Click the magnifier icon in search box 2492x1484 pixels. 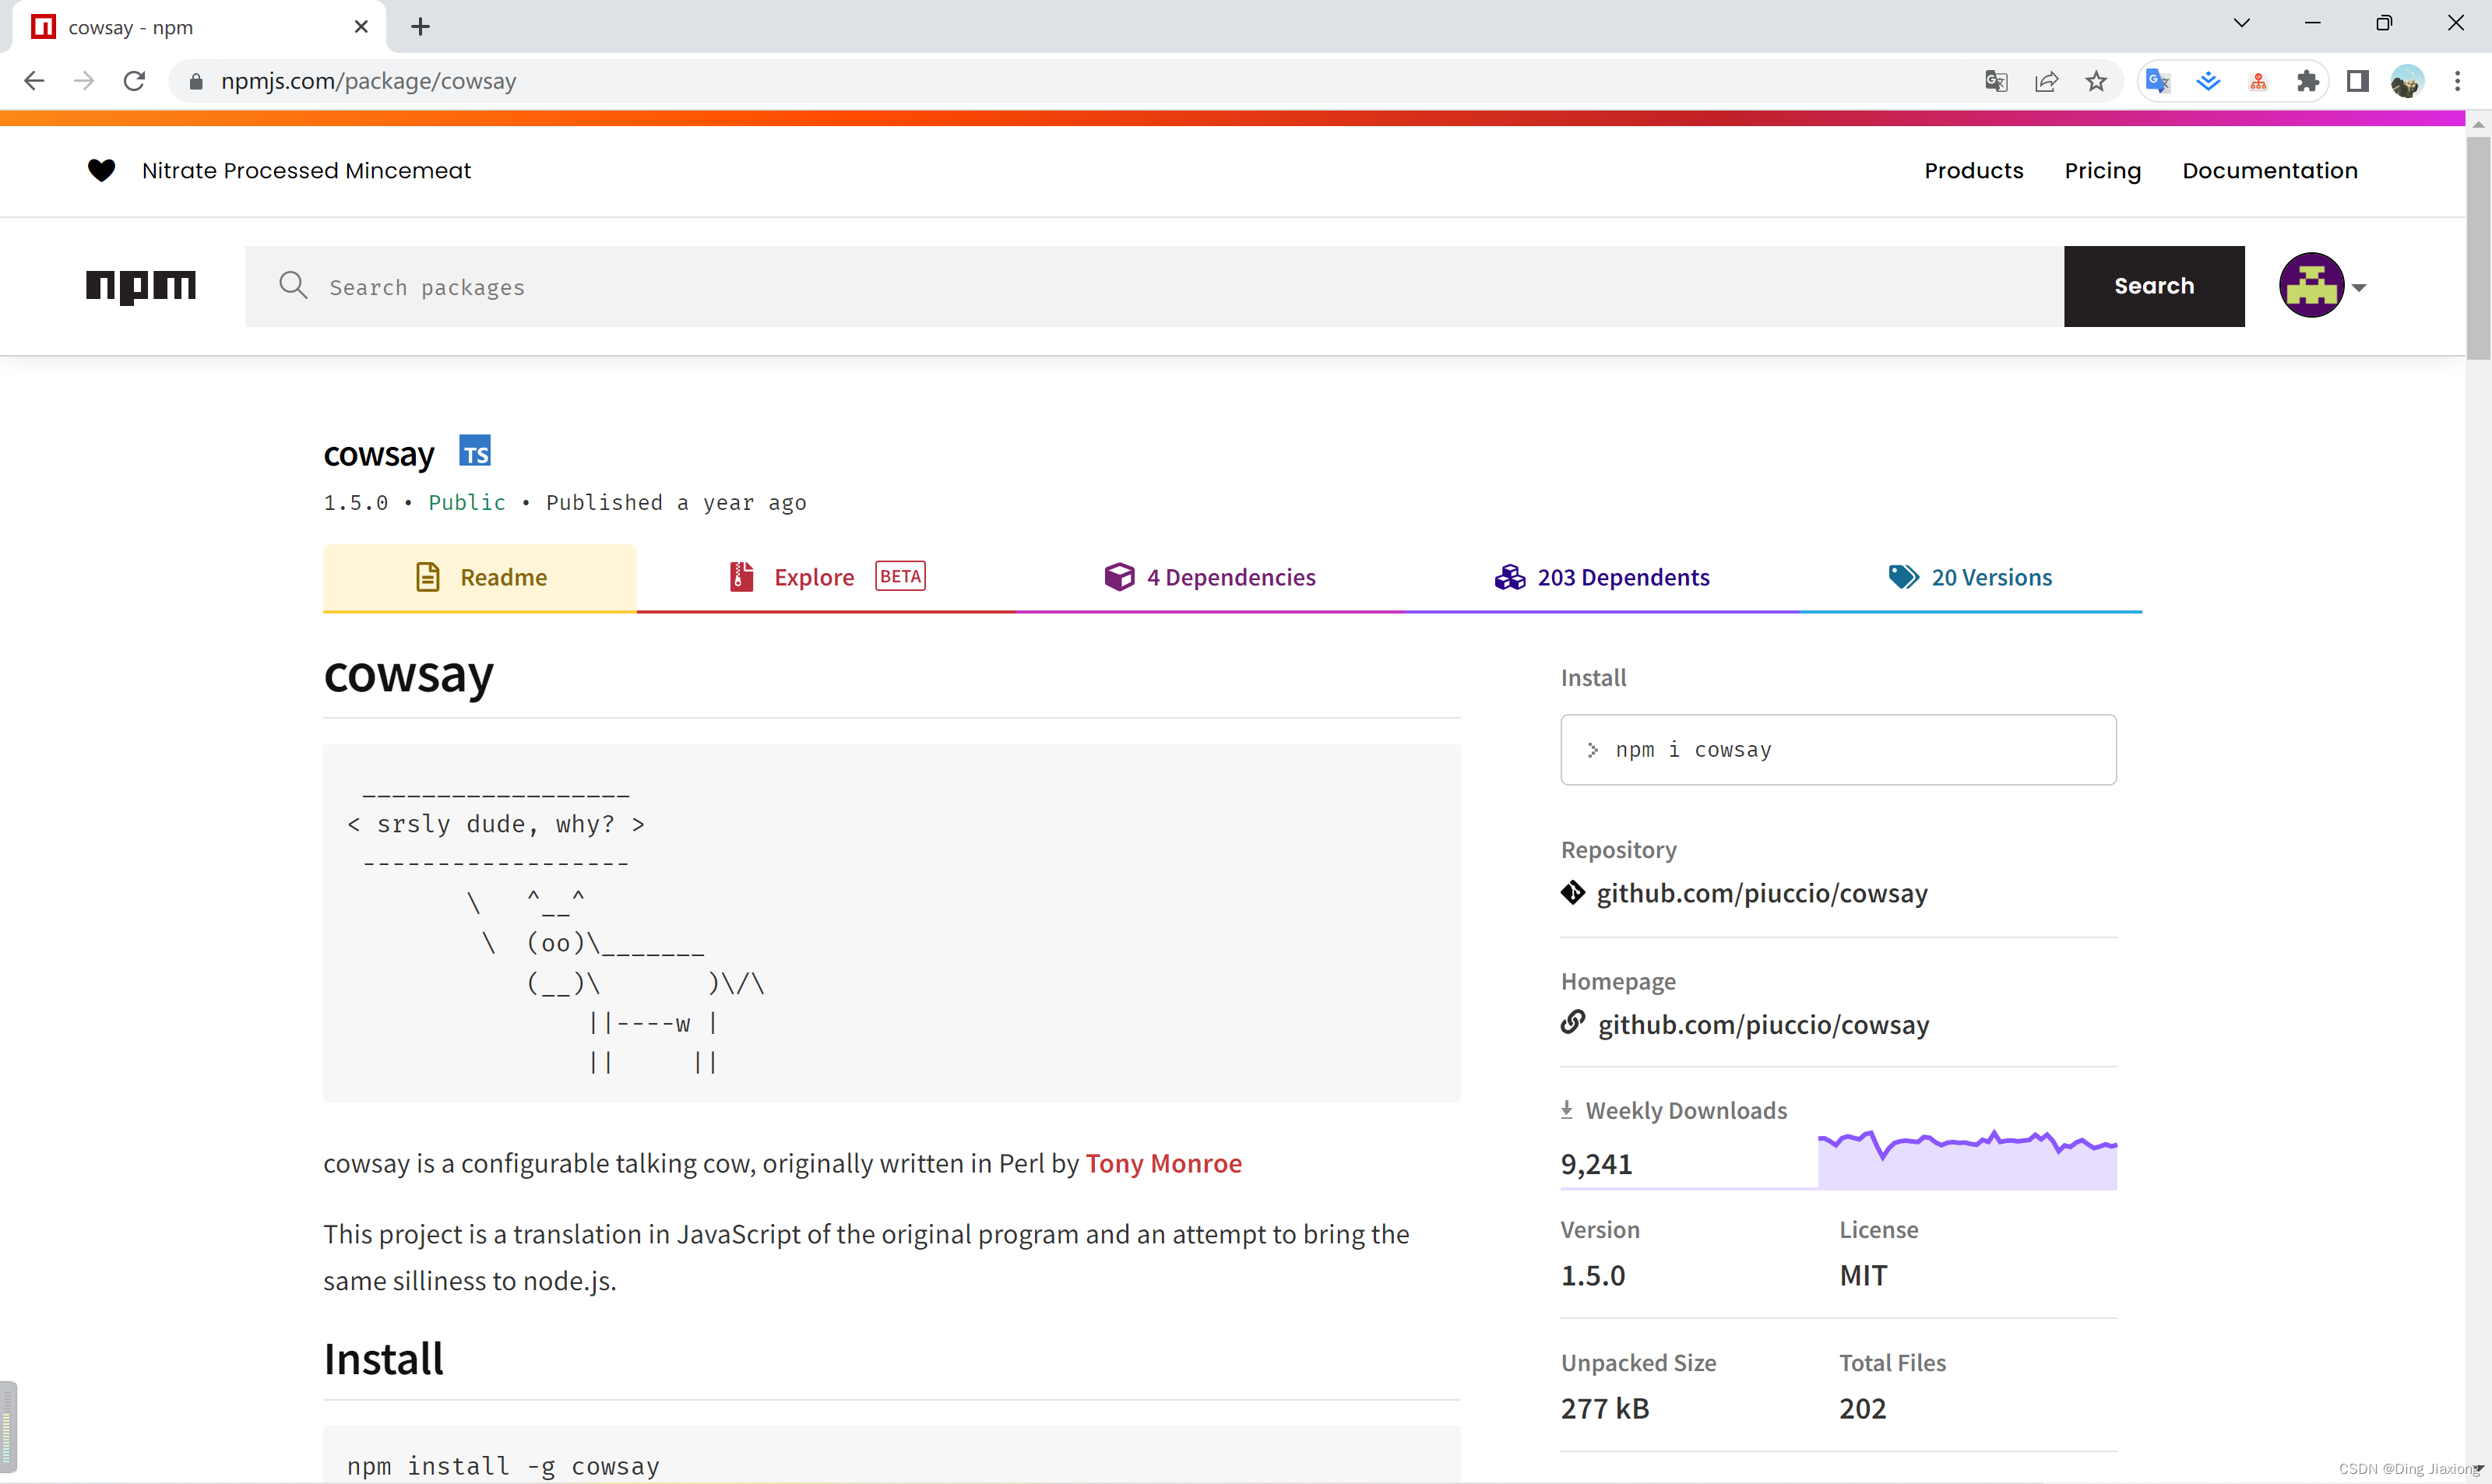coord(293,285)
